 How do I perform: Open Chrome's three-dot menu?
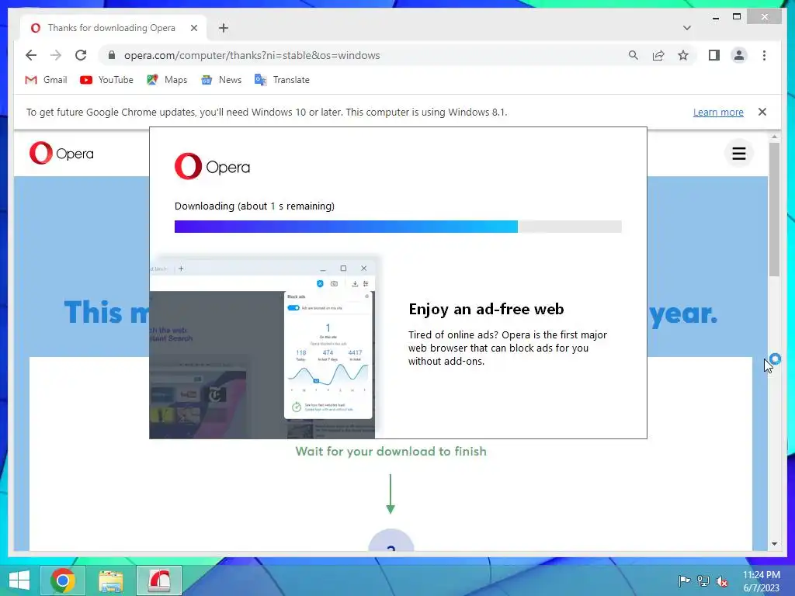point(764,55)
